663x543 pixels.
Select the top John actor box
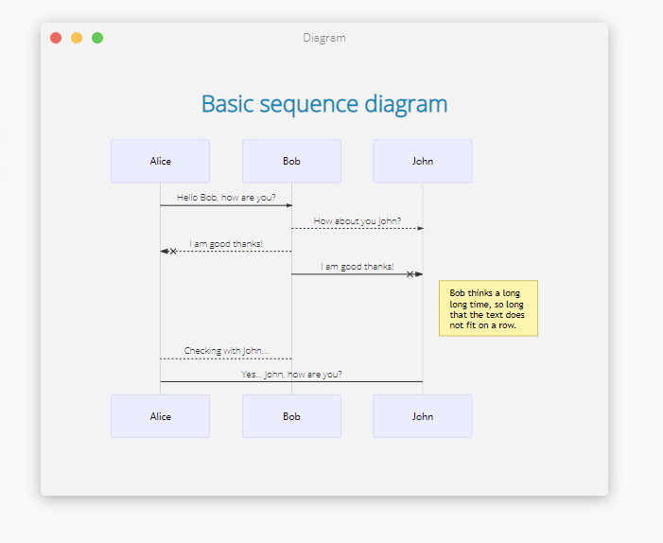423,161
